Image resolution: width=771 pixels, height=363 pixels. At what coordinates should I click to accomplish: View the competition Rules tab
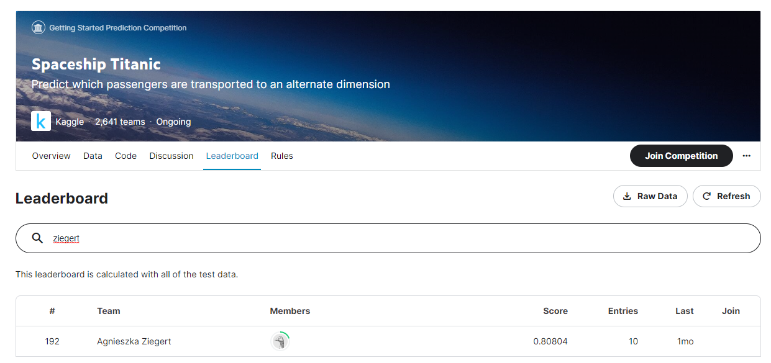[x=281, y=156]
